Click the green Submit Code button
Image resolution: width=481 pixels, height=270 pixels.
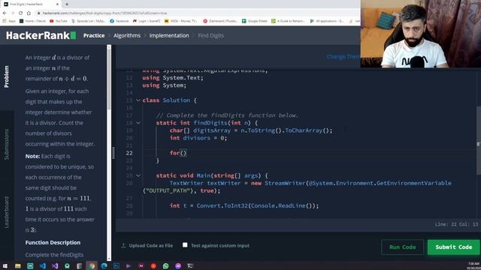(454, 247)
